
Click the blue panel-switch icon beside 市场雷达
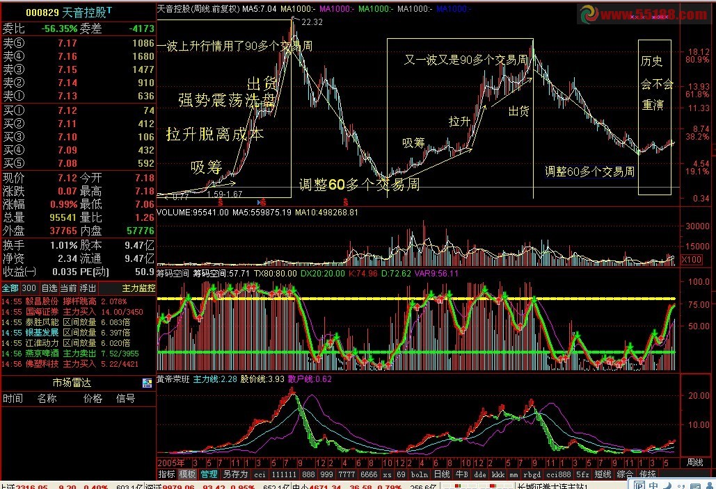147,383
